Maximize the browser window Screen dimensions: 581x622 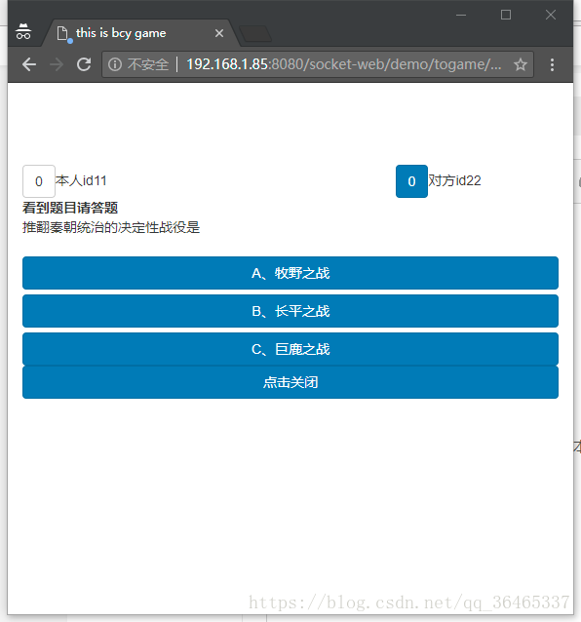pyautogui.click(x=506, y=15)
